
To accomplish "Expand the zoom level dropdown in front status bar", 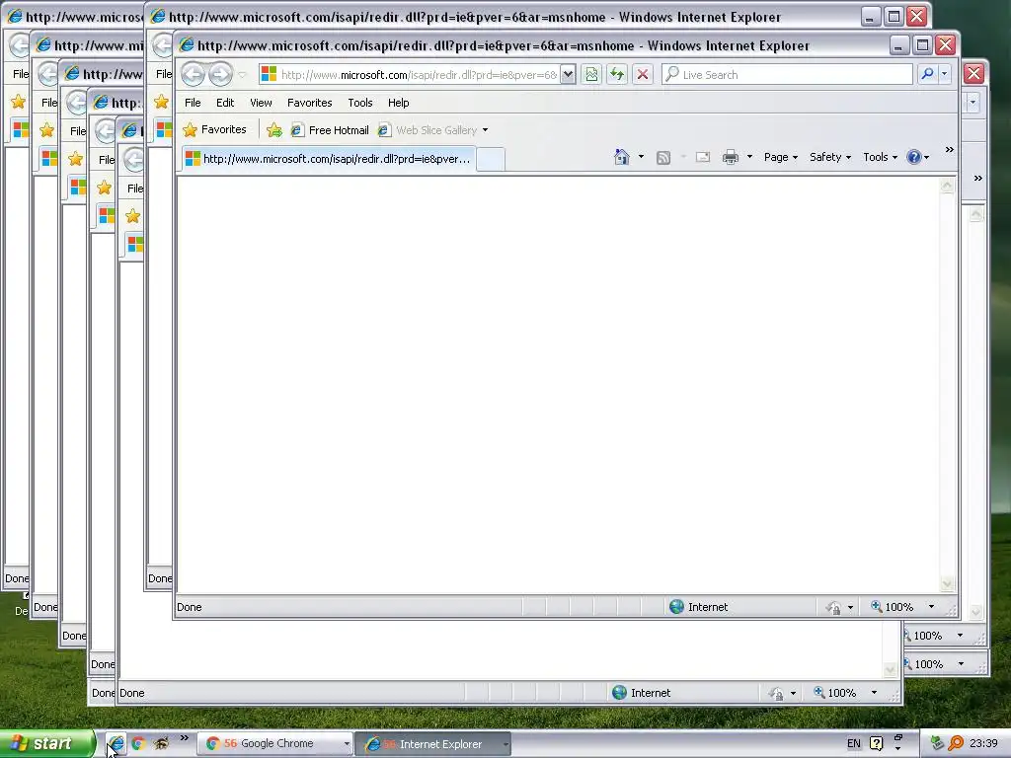I will point(931,607).
